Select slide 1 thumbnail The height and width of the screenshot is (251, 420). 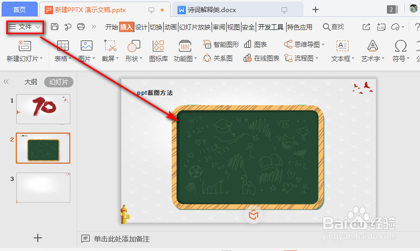[43, 109]
